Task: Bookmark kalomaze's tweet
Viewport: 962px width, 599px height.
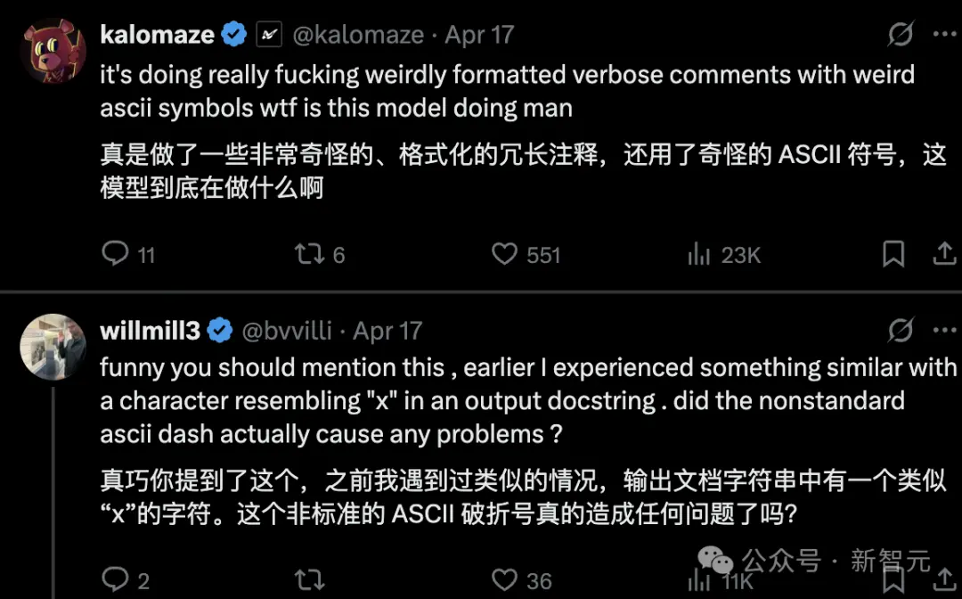Action: pyautogui.click(x=893, y=254)
